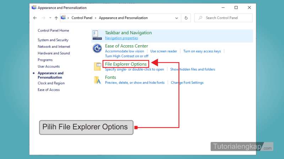The height and width of the screenshot is (159, 284).
Task: Open Navigation properties link
Action: click(x=121, y=38)
